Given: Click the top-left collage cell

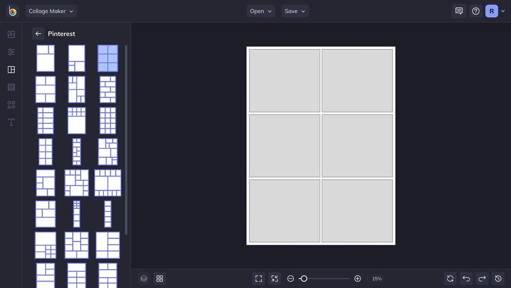Looking at the screenshot, I should [285, 81].
